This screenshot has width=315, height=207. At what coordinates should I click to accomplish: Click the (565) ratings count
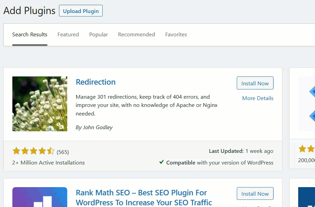63,152
